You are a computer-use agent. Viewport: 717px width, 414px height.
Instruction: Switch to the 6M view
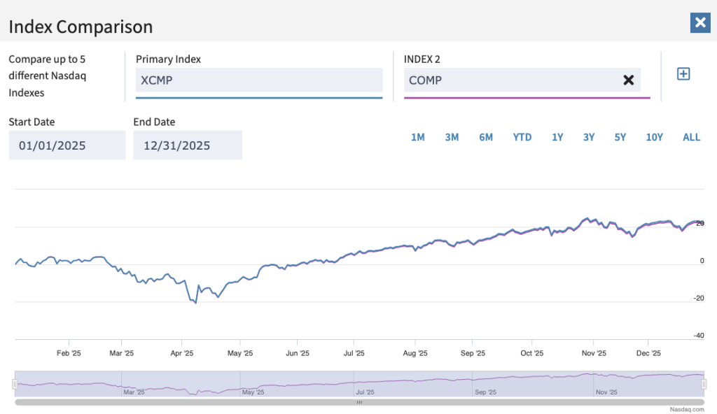point(486,137)
